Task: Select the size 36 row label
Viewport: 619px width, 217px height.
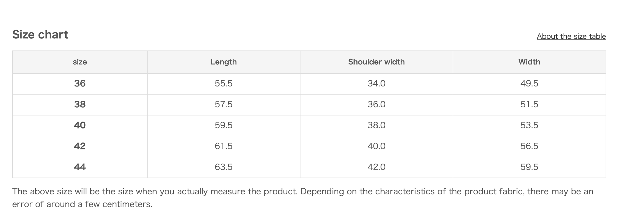Action: click(x=80, y=84)
